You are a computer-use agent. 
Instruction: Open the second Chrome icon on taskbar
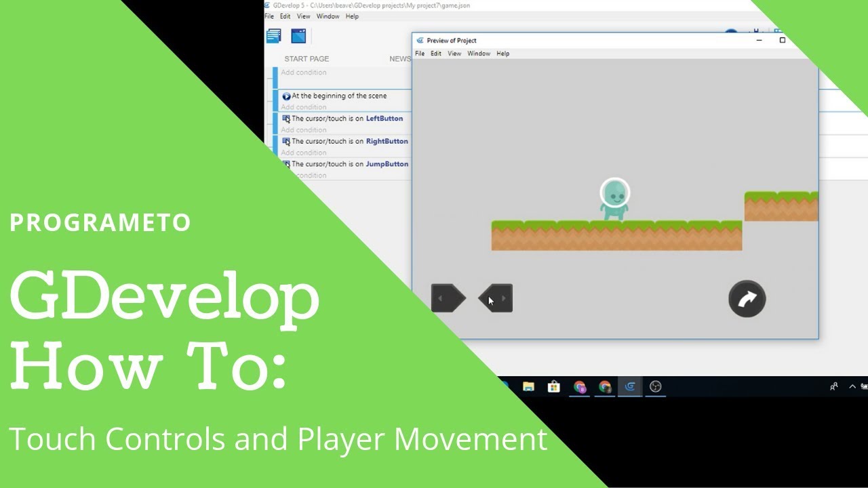click(x=605, y=386)
